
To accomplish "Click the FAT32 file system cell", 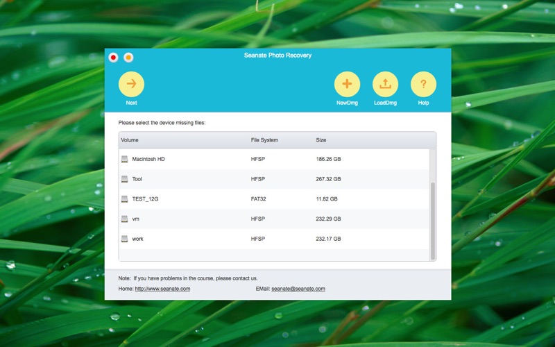I will [x=258, y=199].
